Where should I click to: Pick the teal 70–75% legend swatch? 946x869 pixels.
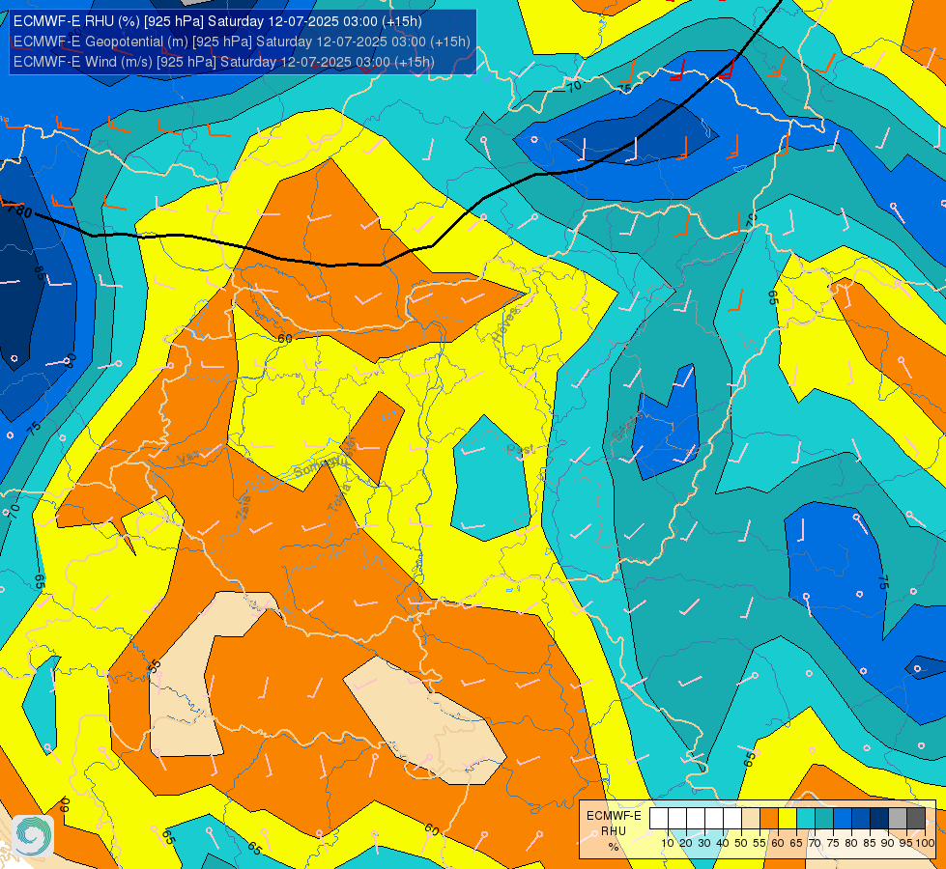824,819
